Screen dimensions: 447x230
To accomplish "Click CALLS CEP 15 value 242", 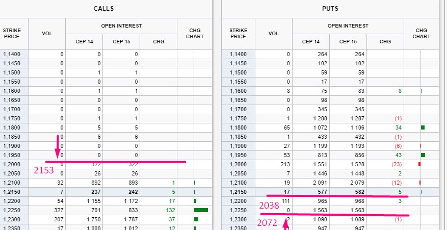I will pos(133,192).
